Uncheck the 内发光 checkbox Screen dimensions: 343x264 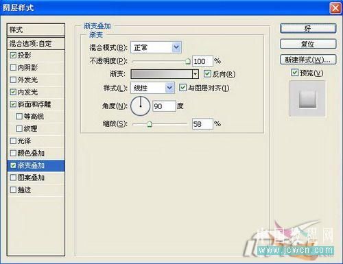click(x=13, y=92)
